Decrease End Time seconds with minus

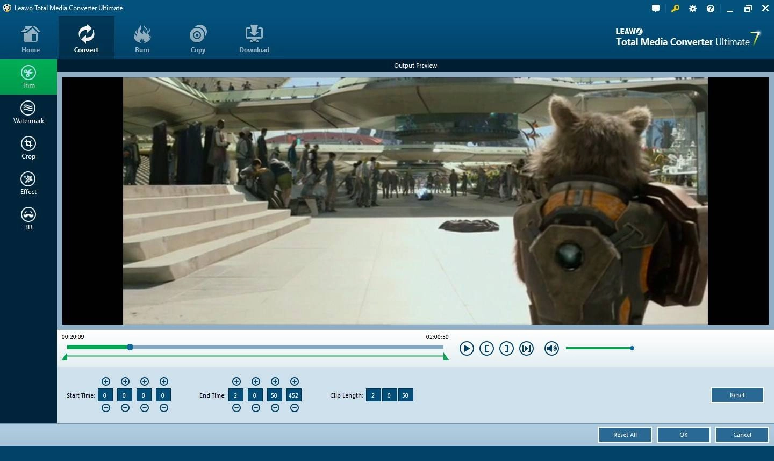275,408
